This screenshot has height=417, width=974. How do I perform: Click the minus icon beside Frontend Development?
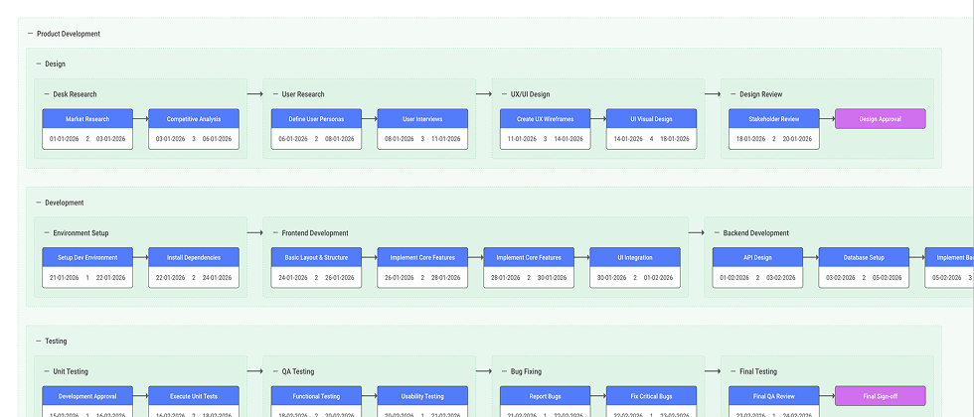[x=274, y=233]
